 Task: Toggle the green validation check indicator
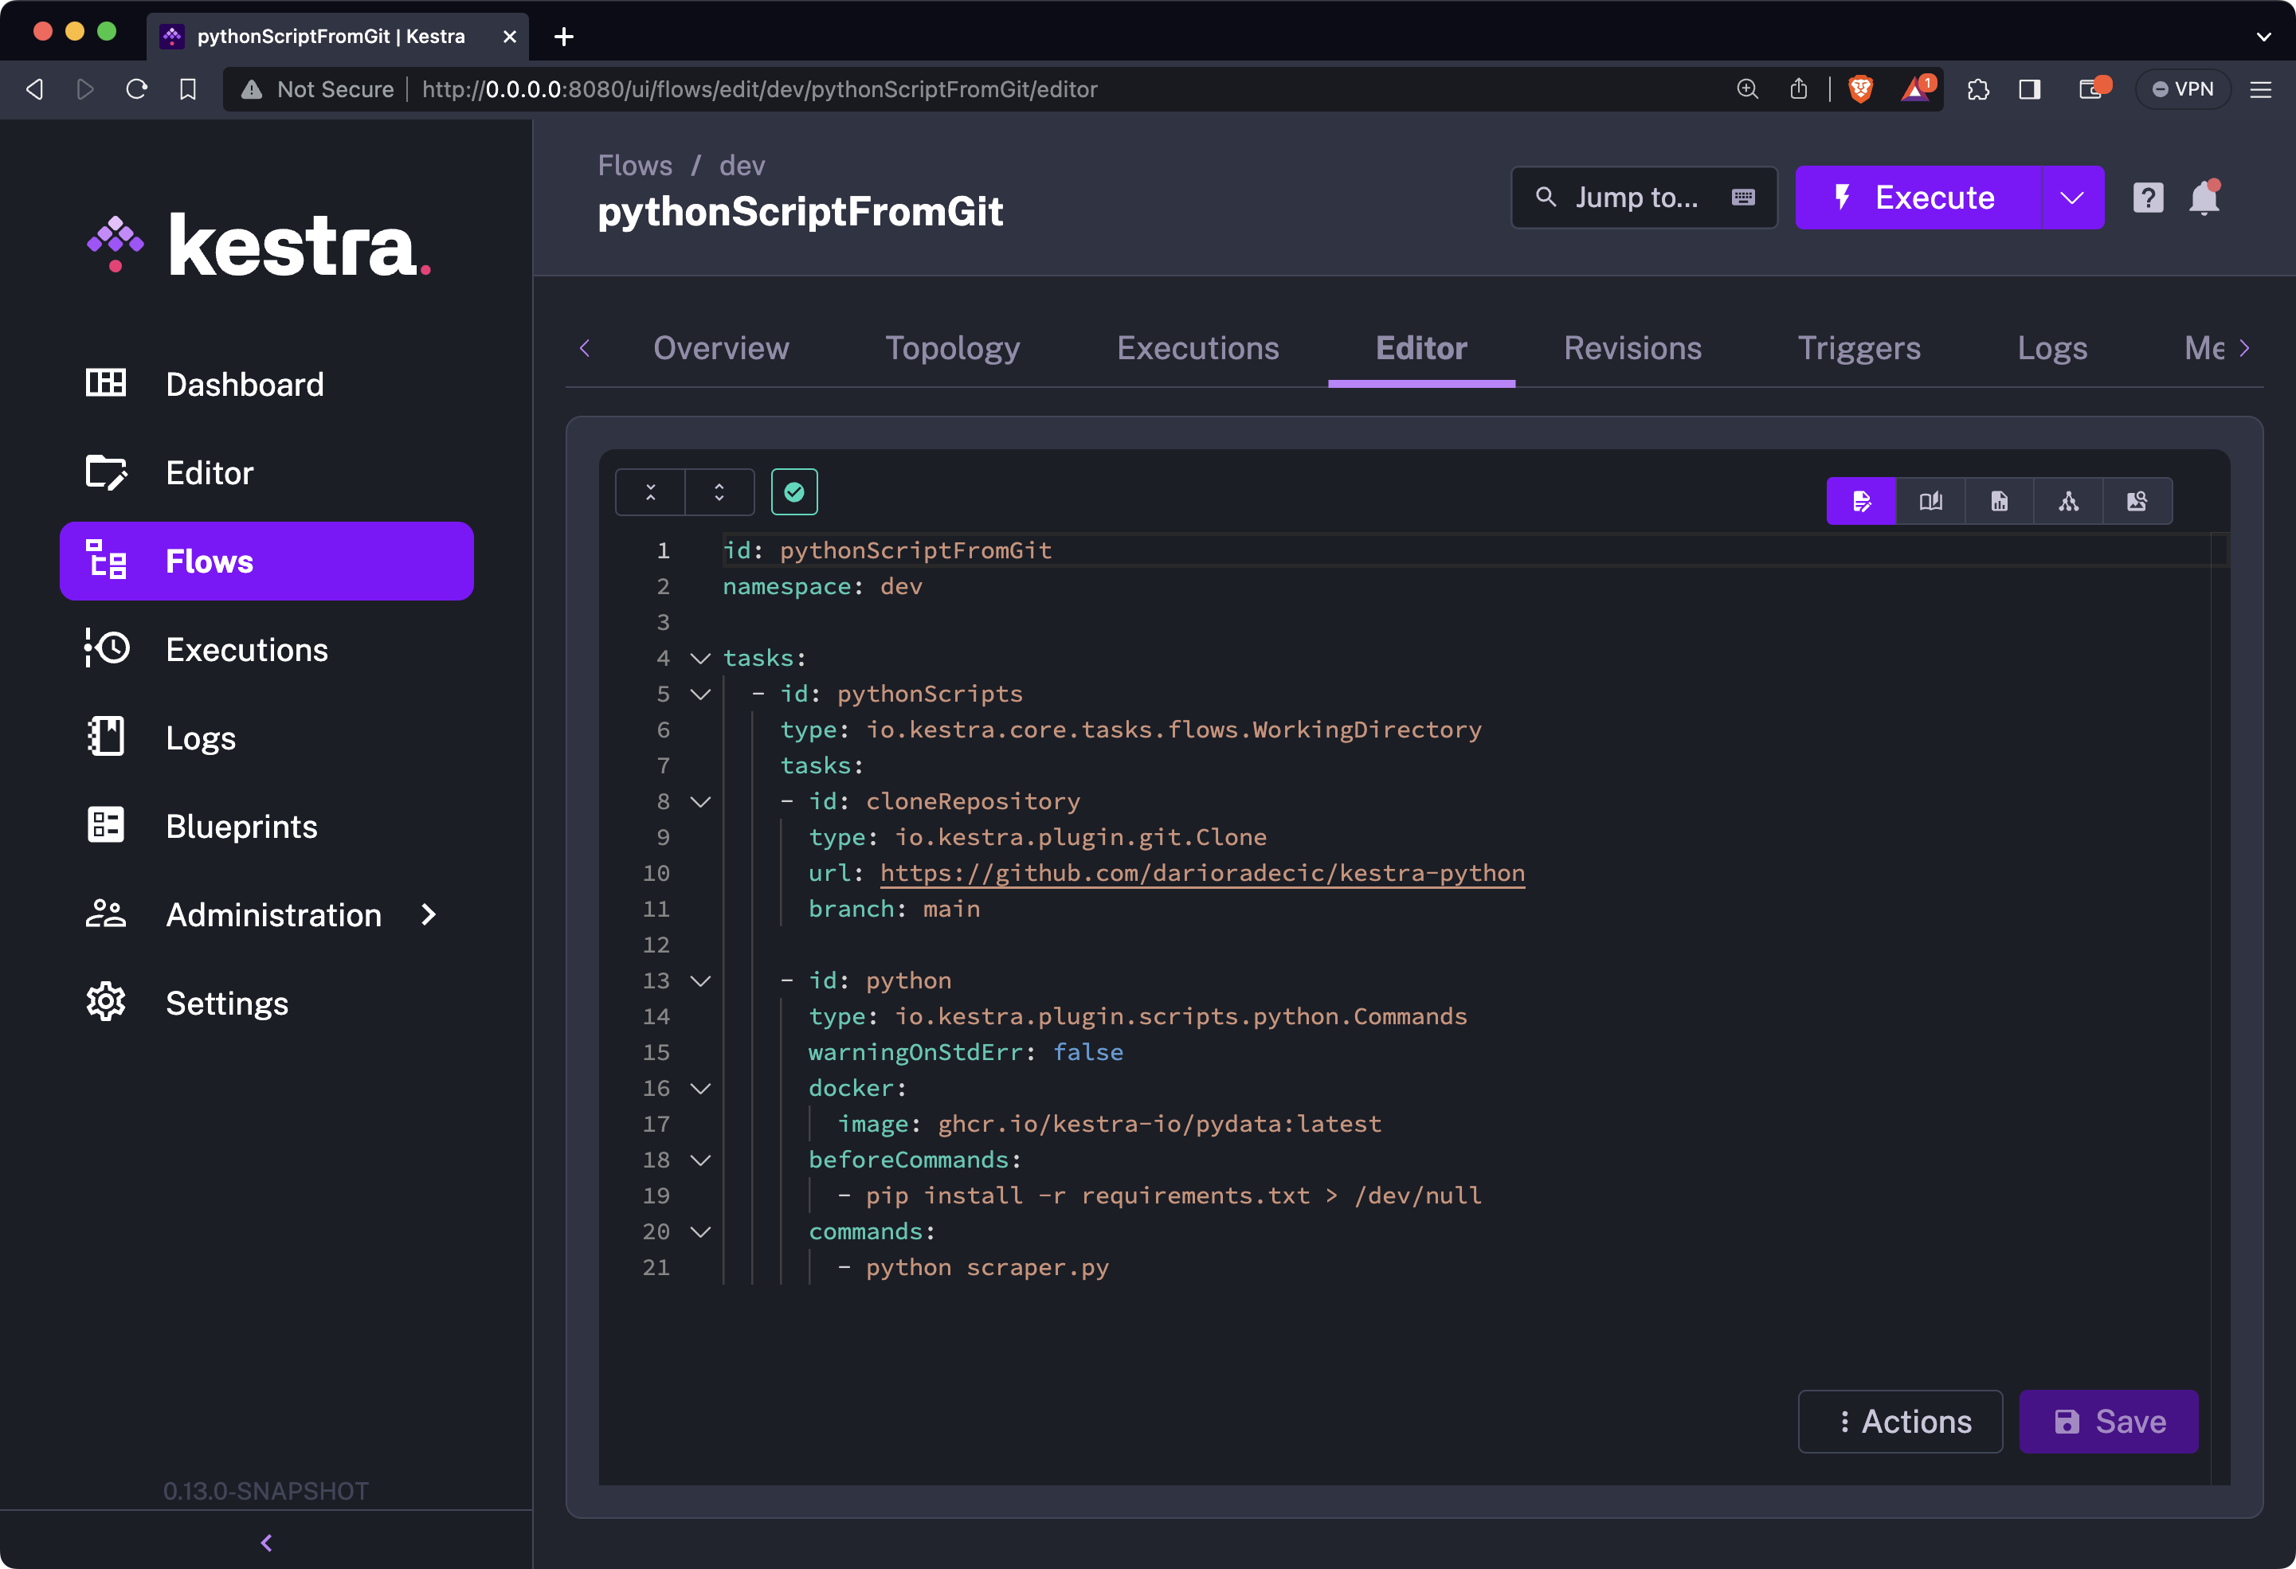point(793,491)
